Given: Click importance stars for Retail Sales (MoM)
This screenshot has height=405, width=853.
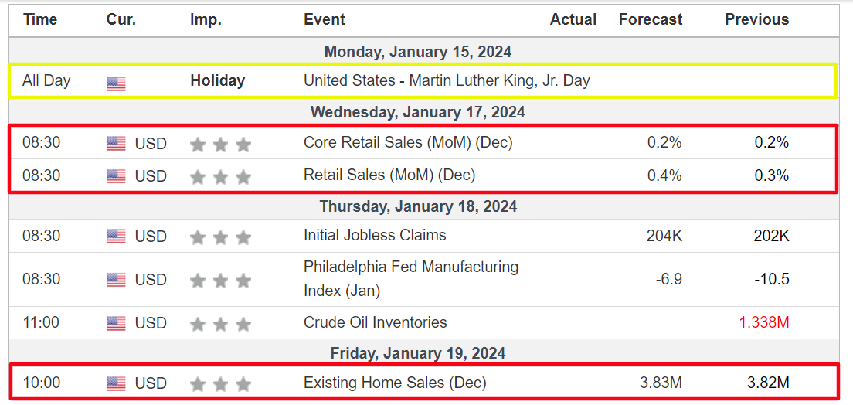Looking at the screenshot, I should pos(221,177).
